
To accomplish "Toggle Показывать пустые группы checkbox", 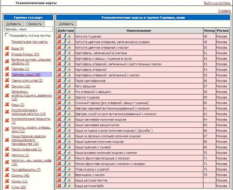I will point(7,35).
